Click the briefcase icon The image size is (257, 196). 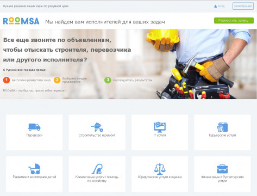222,169
